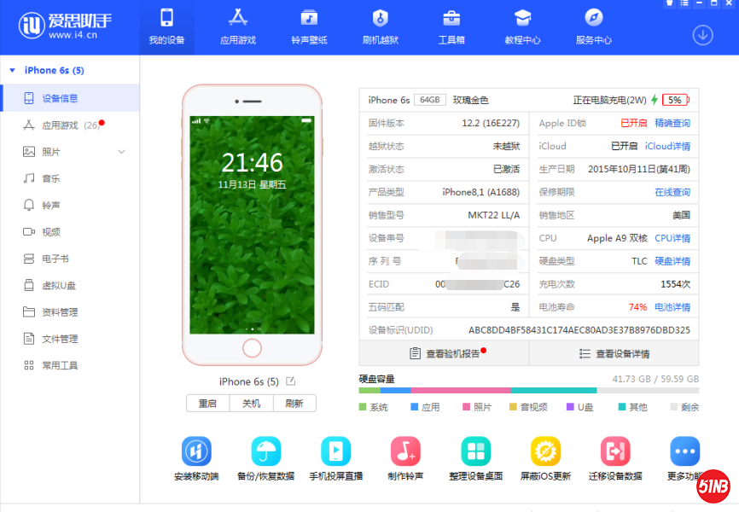This screenshot has height=512, width=739.
Task: Open 迁移设备数据 migration tool
Action: point(615,451)
